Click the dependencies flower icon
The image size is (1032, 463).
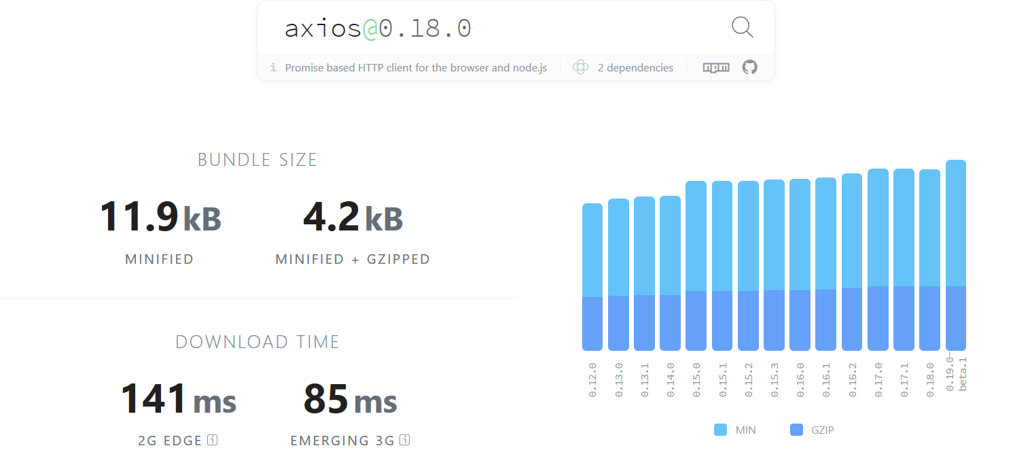[x=580, y=67]
